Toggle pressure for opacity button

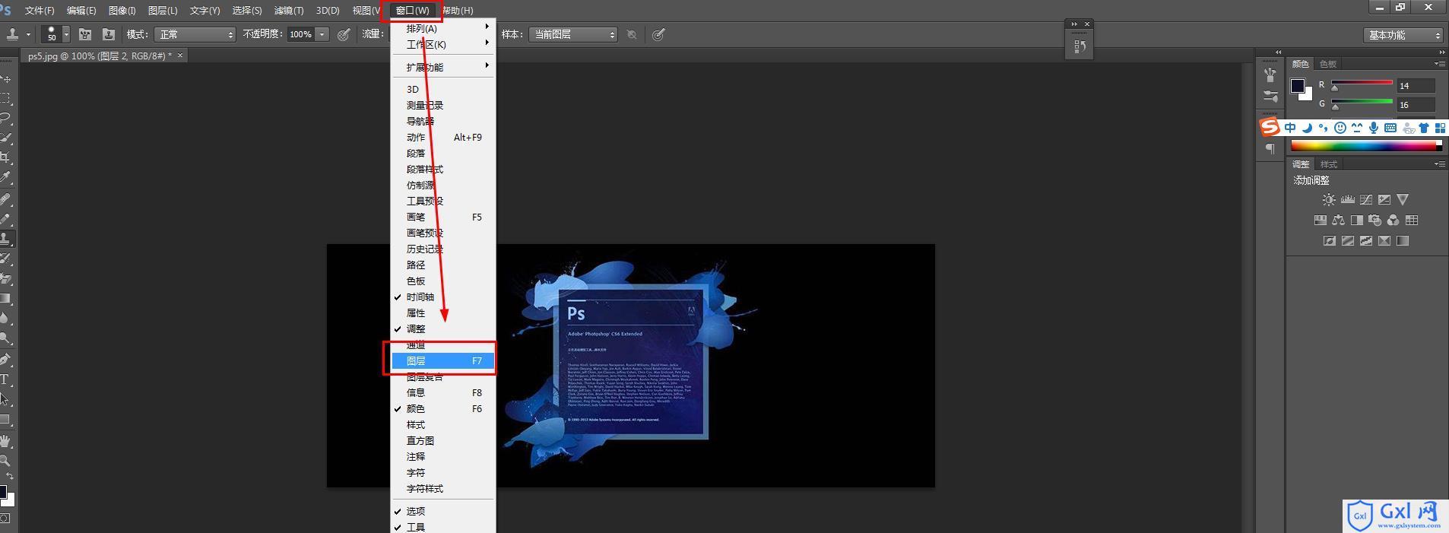[344, 34]
